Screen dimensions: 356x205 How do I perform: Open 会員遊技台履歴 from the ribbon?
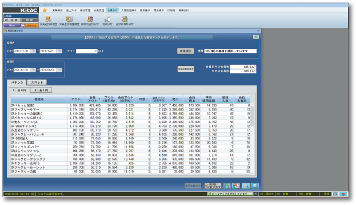point(49,21)
